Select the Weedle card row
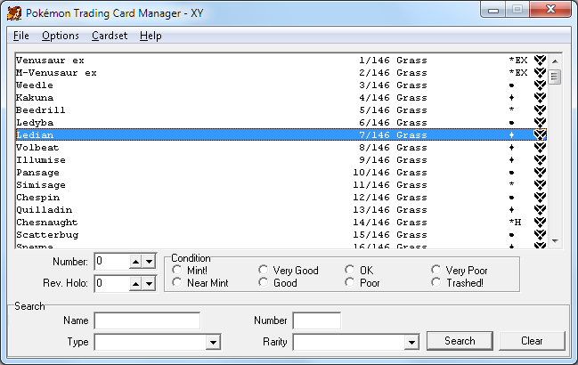 (x=281, y=85)
